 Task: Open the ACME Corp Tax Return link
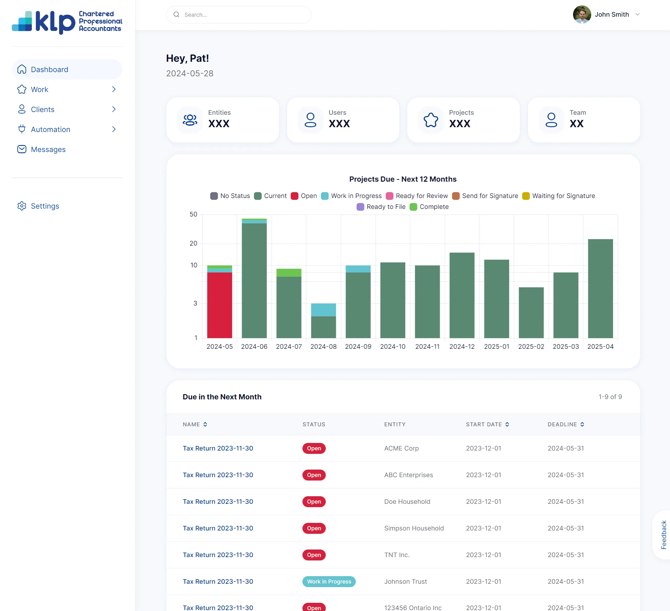point(218,448)
